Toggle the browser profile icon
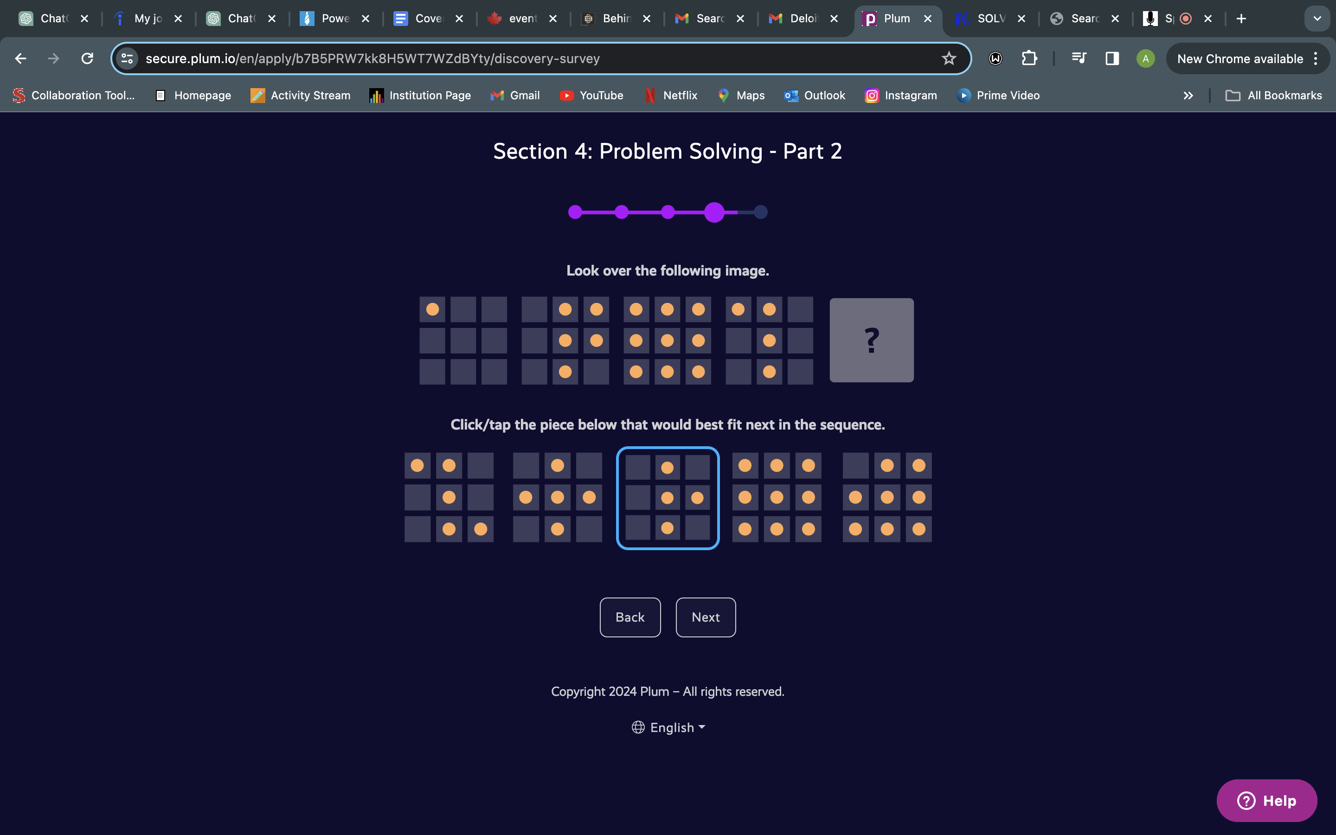 click(1144, 58)
